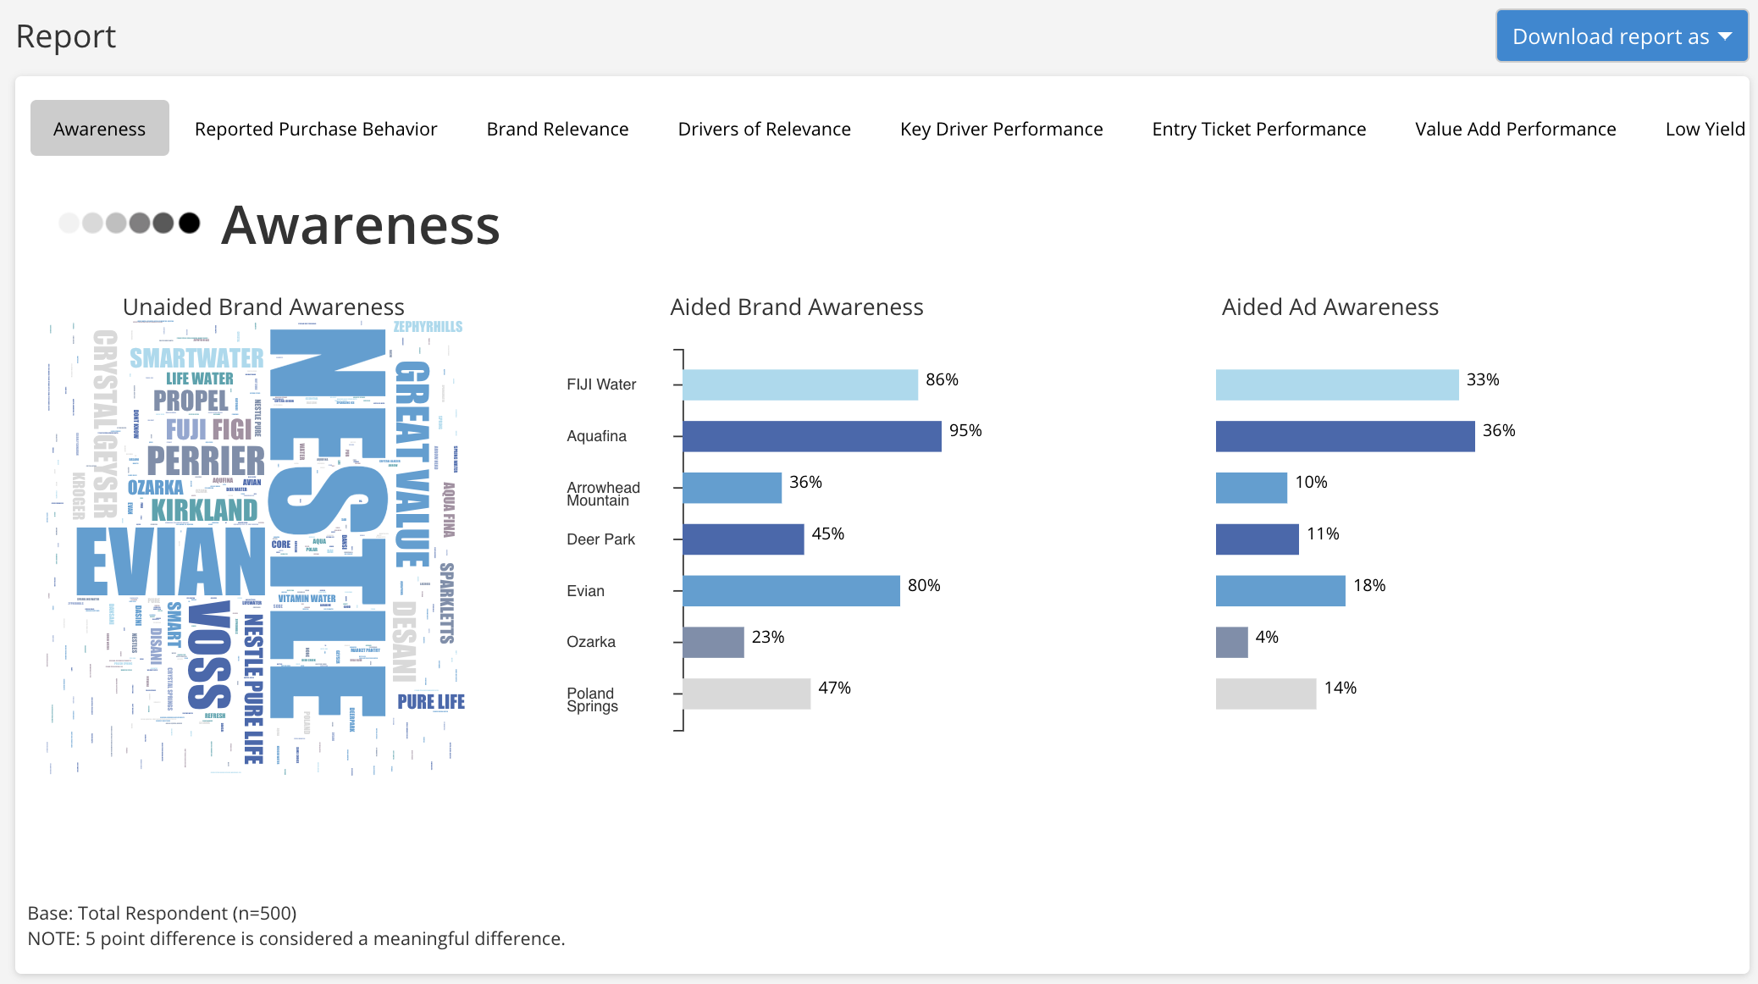Image resolution: width=1758 pixels, height=984 pixels.
Task: Click CRYSTALGEYSER in the word cloud
Action: 105,424
